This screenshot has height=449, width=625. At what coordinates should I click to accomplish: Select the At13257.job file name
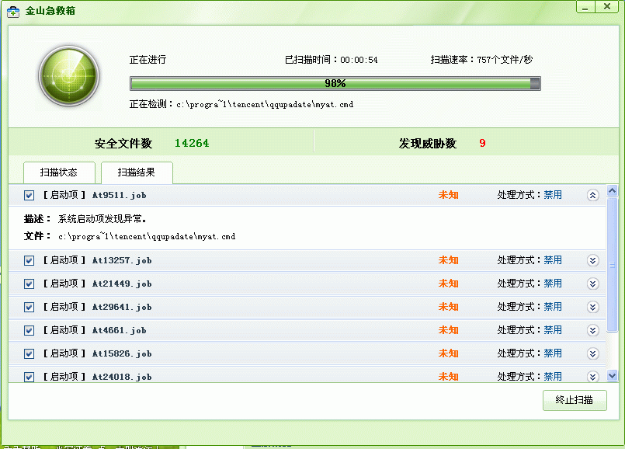(x=122, y=261)
